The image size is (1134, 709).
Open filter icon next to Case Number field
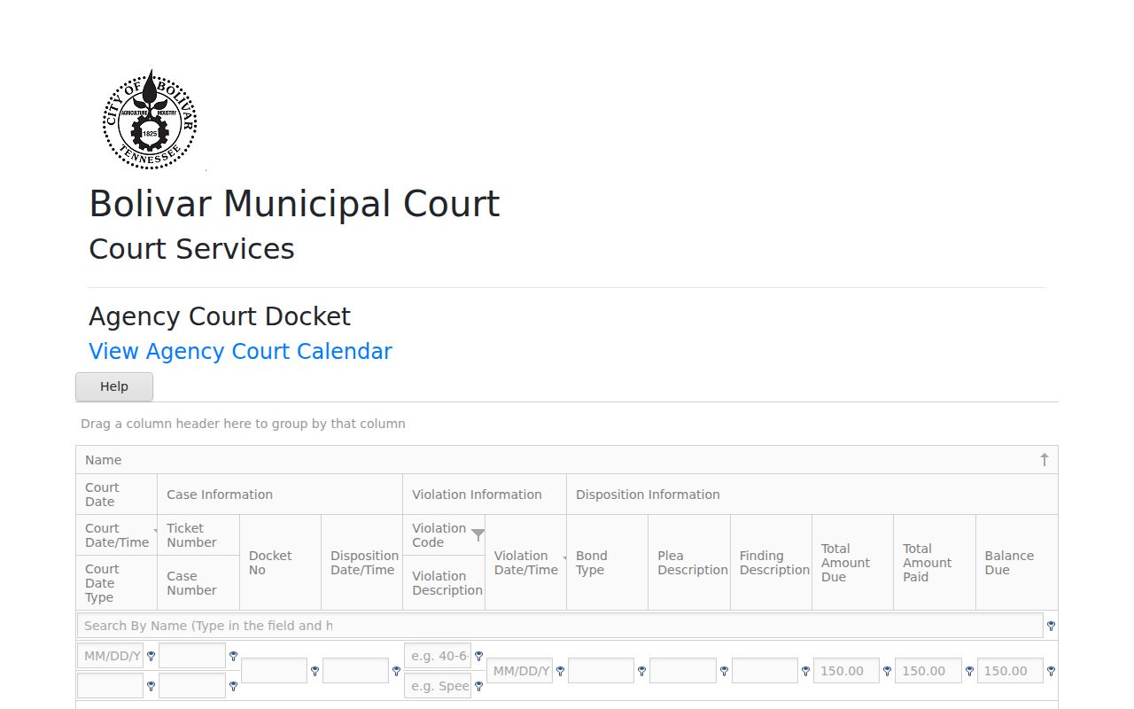click(x=233, y=686)
